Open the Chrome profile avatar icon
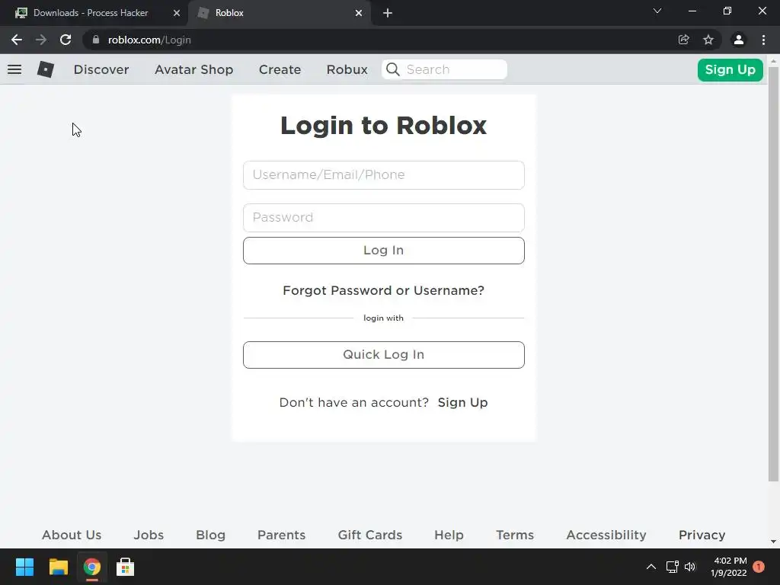The width and height of the screenshot is (780, 585). coord(739,40)
